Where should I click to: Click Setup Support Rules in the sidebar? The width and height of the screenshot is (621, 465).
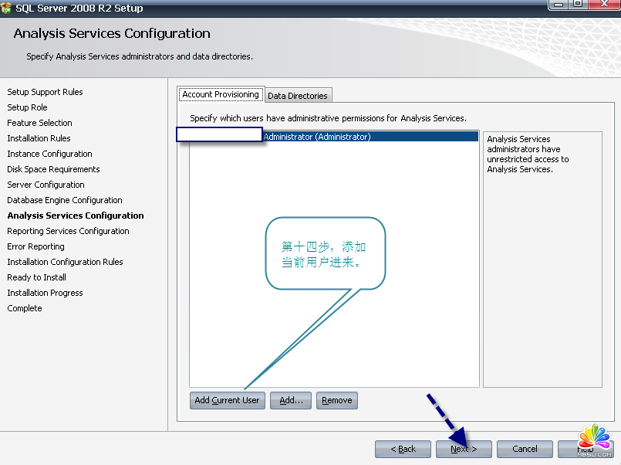click(x=45, y=92)
